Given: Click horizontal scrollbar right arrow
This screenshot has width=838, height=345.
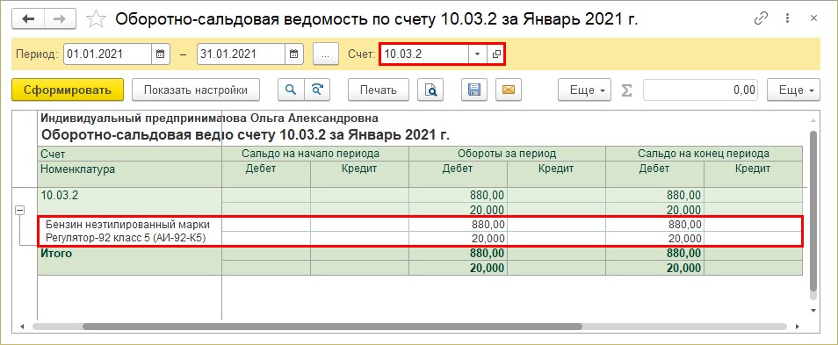Looking at the screenshot, I should [x=798, y=327].
